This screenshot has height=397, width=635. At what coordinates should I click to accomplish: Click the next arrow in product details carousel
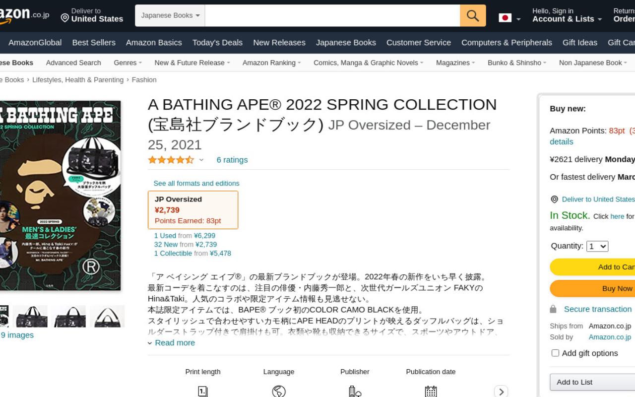click(501, 392)
